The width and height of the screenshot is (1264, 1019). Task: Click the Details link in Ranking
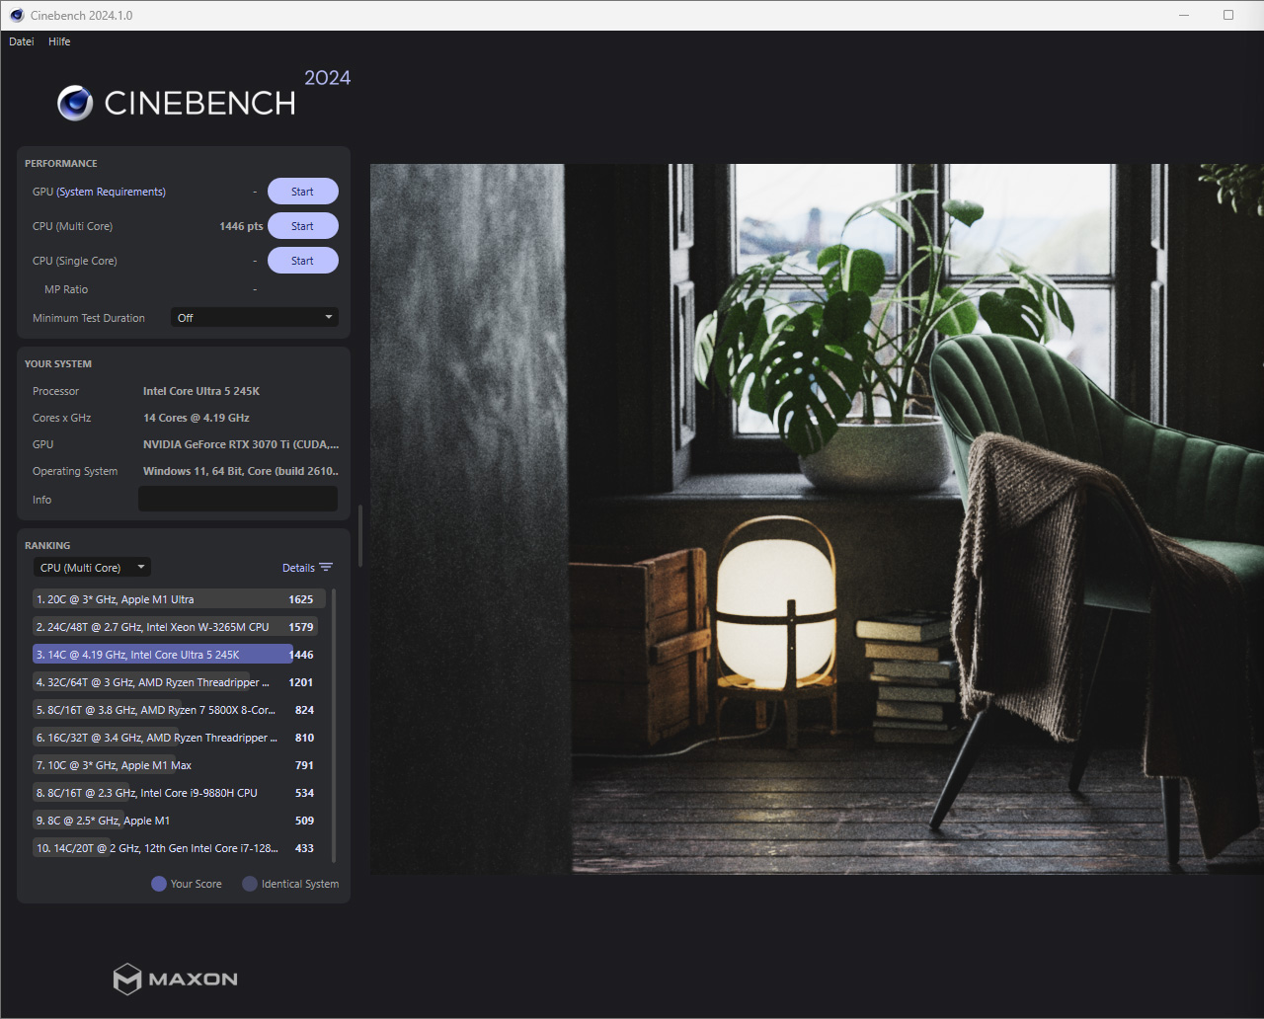[x=298, y=568]
